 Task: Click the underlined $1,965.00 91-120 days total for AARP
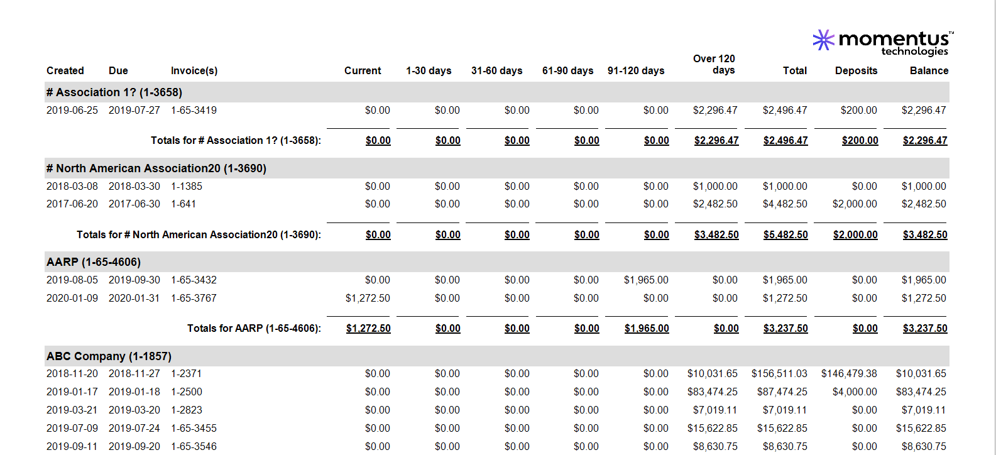tap(647, 328)
